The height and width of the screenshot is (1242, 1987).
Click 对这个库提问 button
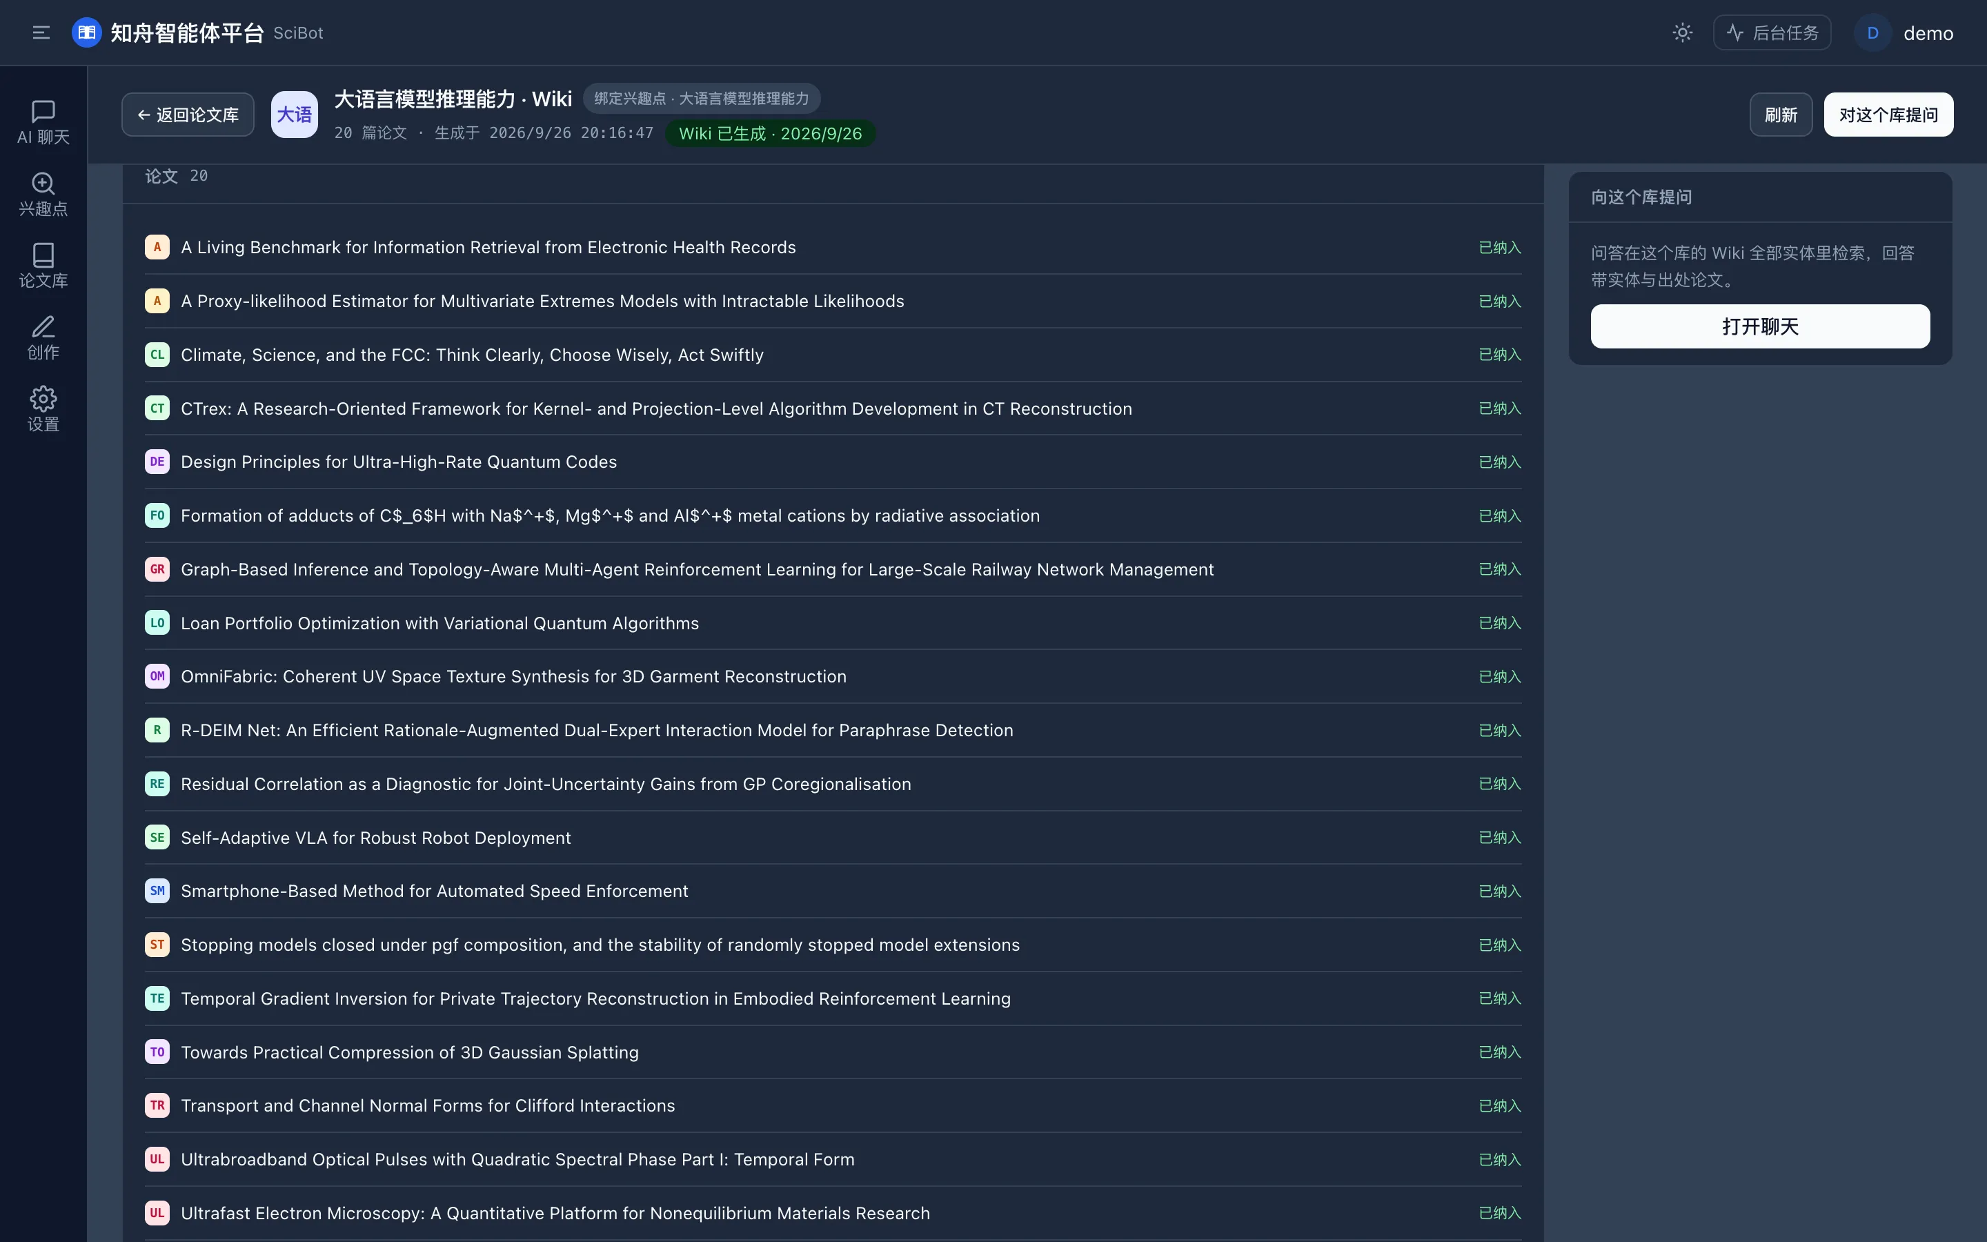(x=1888, y=115)
